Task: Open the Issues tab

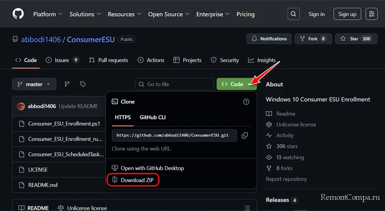Action: (62, 60)
